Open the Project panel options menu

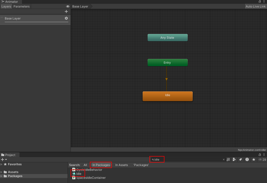(x=264, y=155)
